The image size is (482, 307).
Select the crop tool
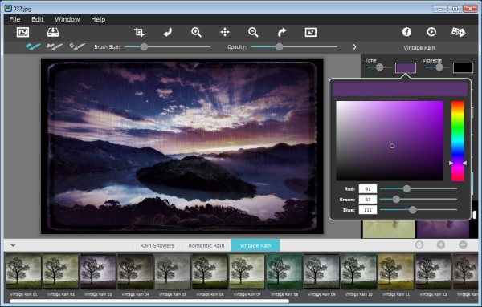[x=139, y=32]
